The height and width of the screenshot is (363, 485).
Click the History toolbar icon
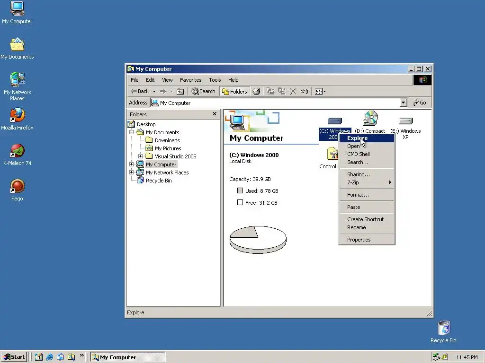coord(256,91)
